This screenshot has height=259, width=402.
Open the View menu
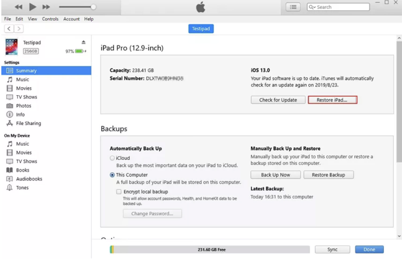tap(32, 19)
